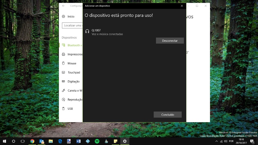
Task: Open the Action Center notifications
Action: click(x=252, y=141)
